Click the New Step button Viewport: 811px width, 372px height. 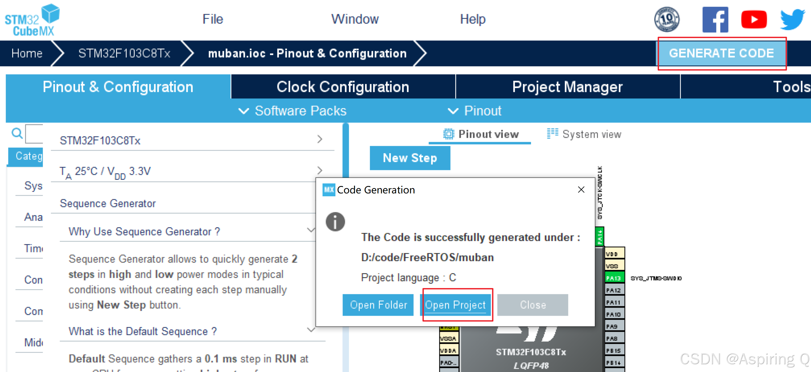point(410,158)
